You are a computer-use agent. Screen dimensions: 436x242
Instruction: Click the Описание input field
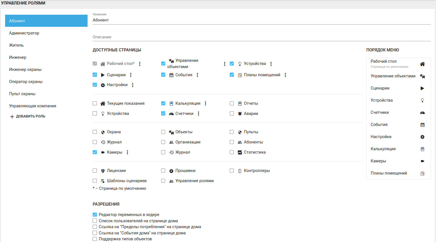[x=261, y=37]
